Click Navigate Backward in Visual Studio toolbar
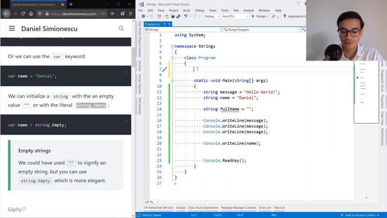 pos(143,16)
